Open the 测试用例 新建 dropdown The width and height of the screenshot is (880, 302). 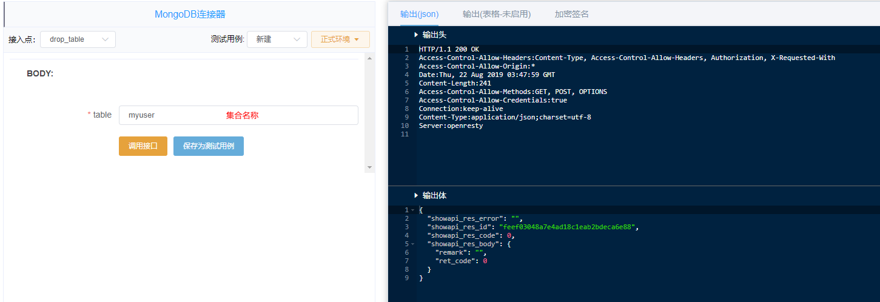[277, 39]
